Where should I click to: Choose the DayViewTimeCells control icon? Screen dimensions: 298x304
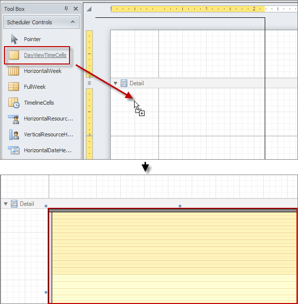point(14,55)
